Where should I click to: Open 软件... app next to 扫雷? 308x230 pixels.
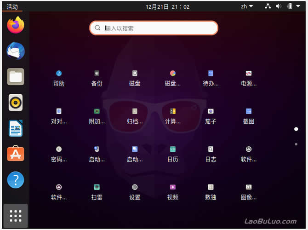(59, 192)
